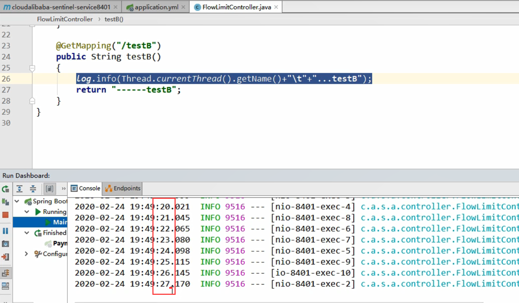Screen dimensions: 519x303
Task: Click the Expand All toolbar icon
Action: click(x=20, y=189)
